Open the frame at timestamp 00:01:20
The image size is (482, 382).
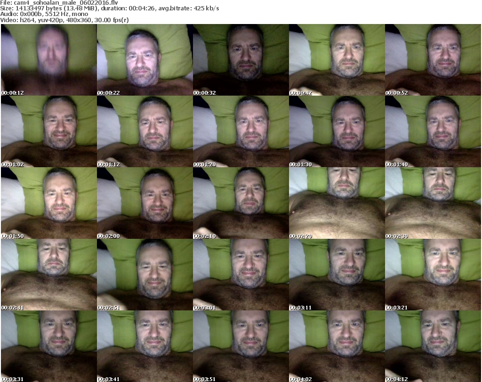click(241, 131)
